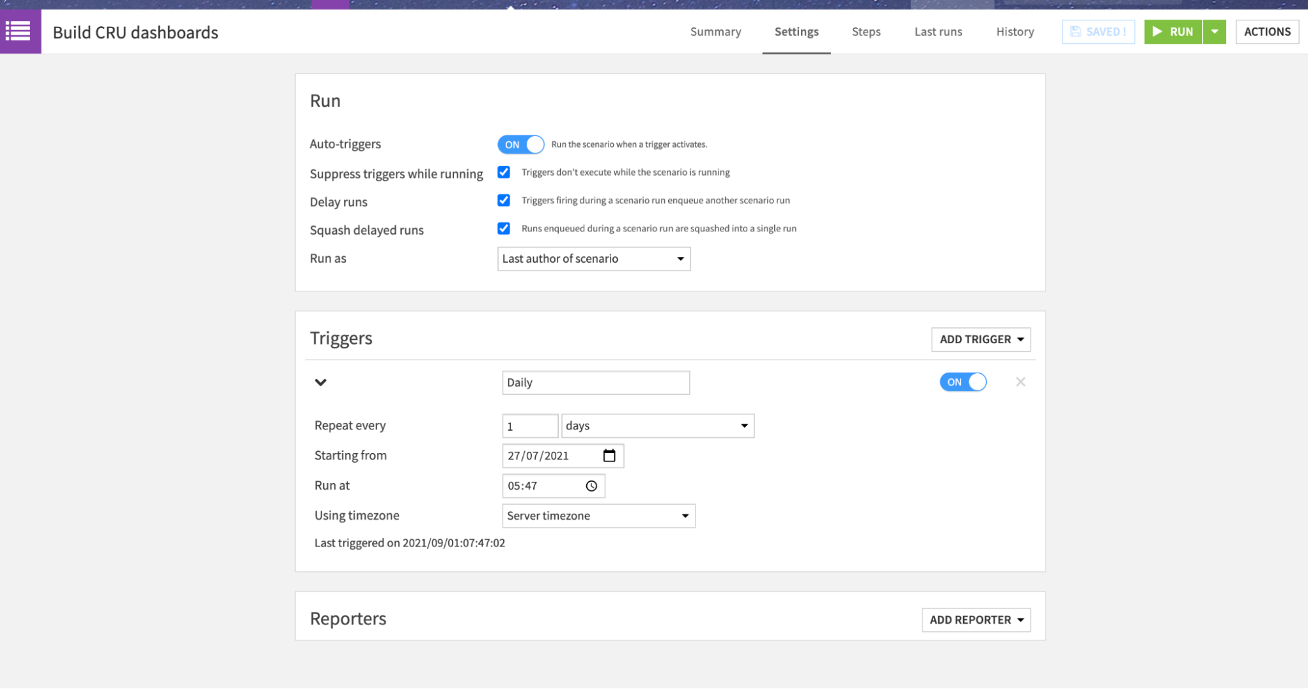Toggle the Auto-triggers switch
The height and width of the screenshot is (689, 1308).
(521, 144)
